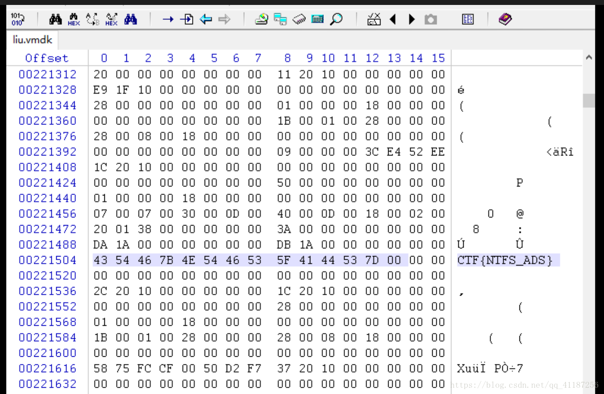Click hex byte F7 in row 00221616
This screenshot has height=394, width=604.
pyautogui.click(x=255, y=369)
